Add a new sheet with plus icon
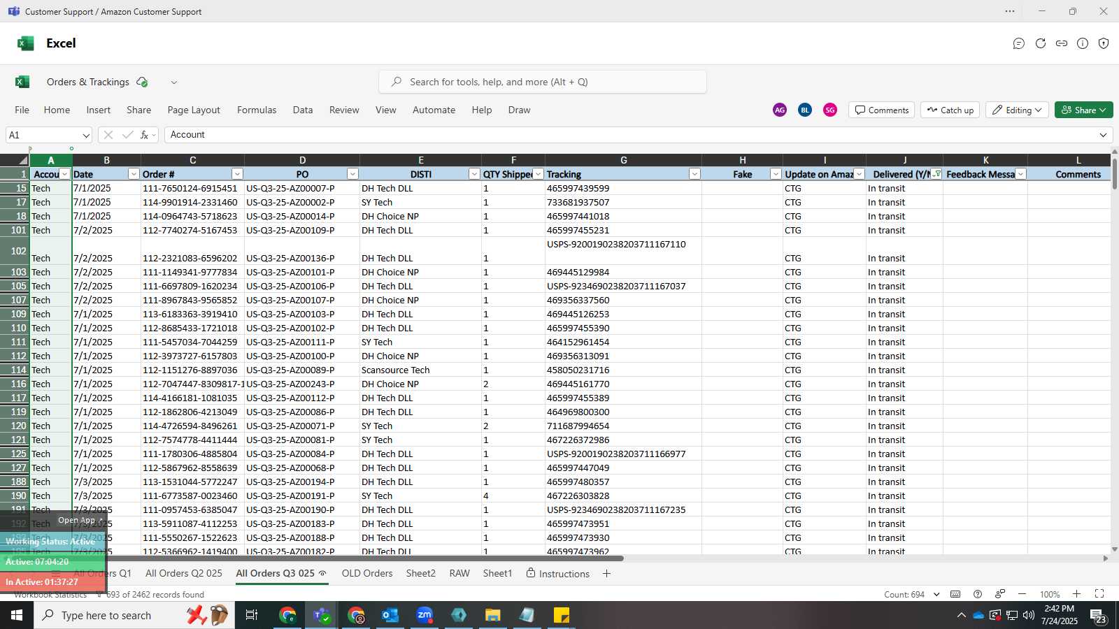The height and width of the screenshot is (629, 1119). pos(606,574)
